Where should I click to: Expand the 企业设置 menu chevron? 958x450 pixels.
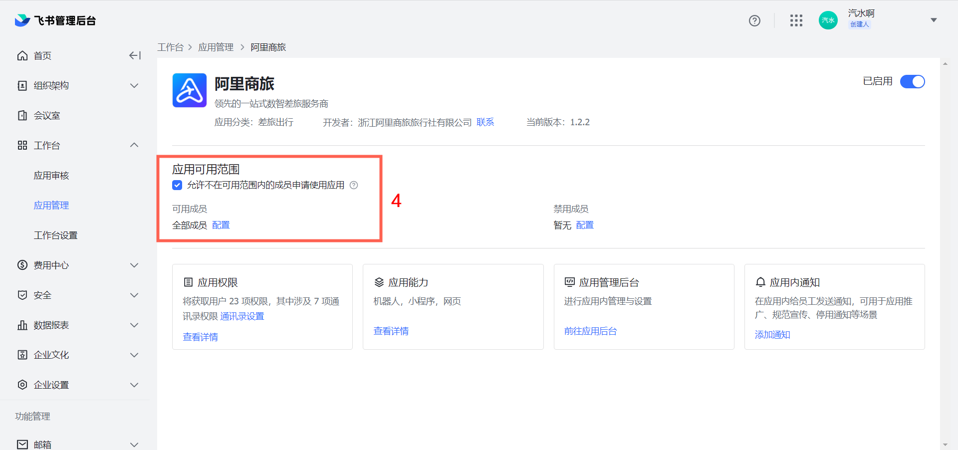[134, 385]
